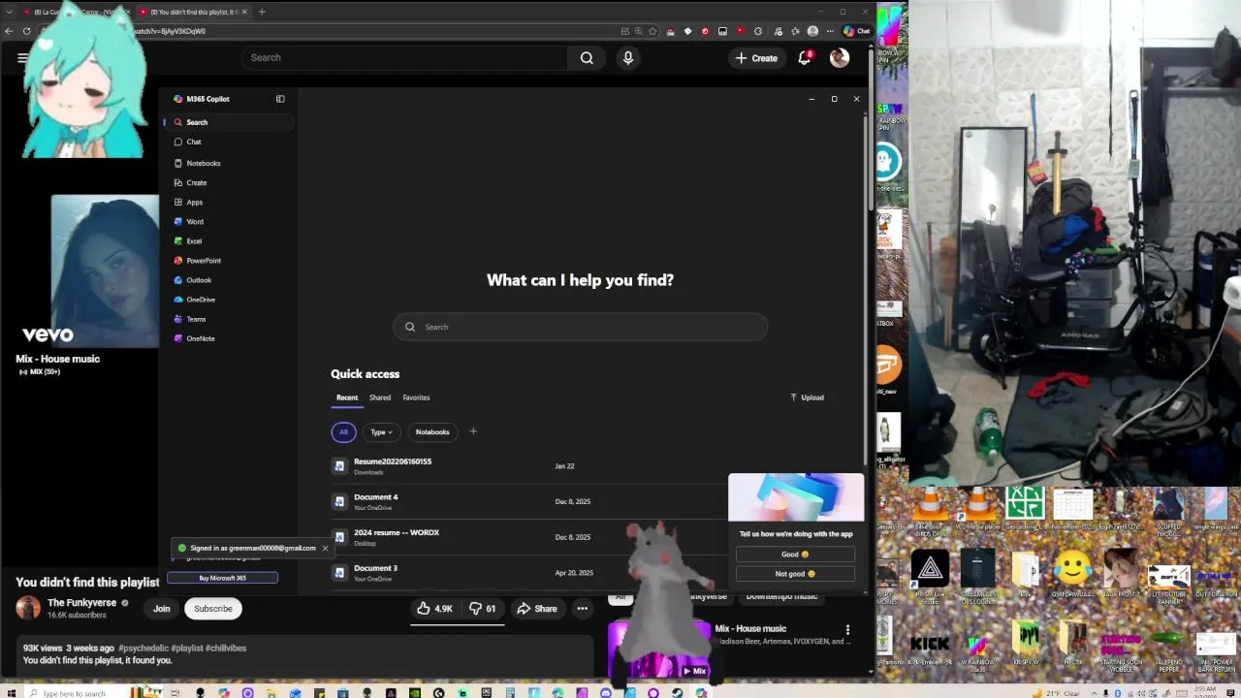Dismiss the signed-in notification banner
The width and height of the screenshot is (1241, 698).
click(x=325, y=548)
